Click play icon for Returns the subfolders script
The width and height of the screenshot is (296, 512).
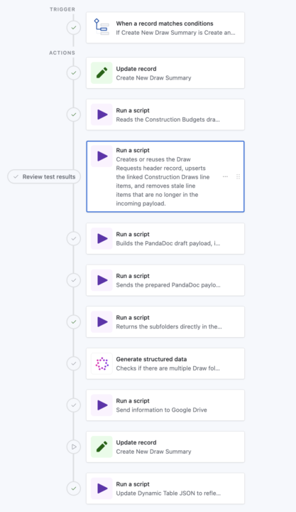[x=102, y=321]
